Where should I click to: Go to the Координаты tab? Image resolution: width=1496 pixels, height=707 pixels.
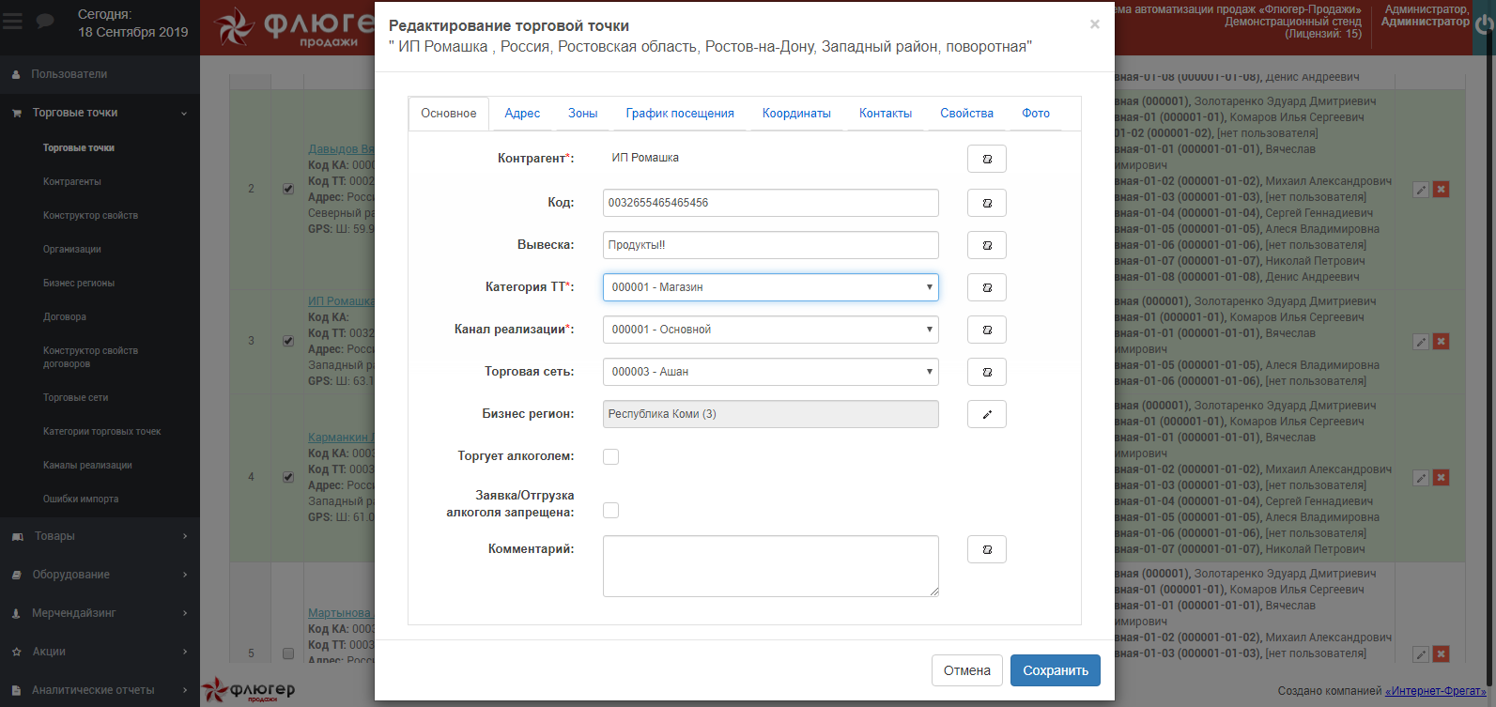pos(796,114)
